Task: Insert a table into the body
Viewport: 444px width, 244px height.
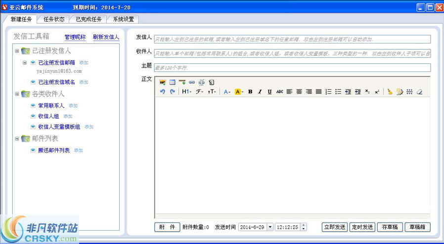Action: pyautogui.click(x=172, y=82)
